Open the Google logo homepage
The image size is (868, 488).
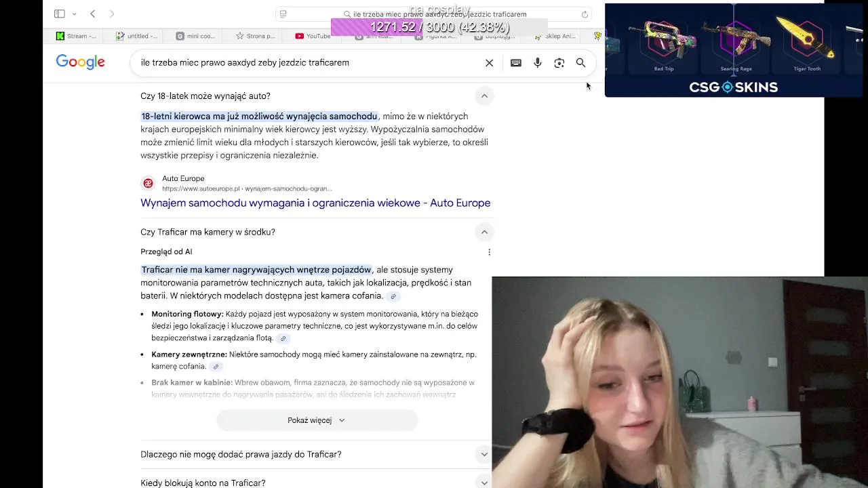[x=80, y=62]
